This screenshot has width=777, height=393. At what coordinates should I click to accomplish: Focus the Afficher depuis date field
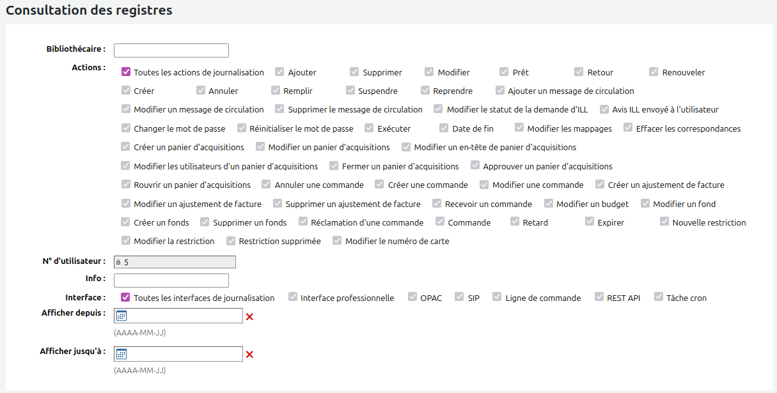click(178, 316)
